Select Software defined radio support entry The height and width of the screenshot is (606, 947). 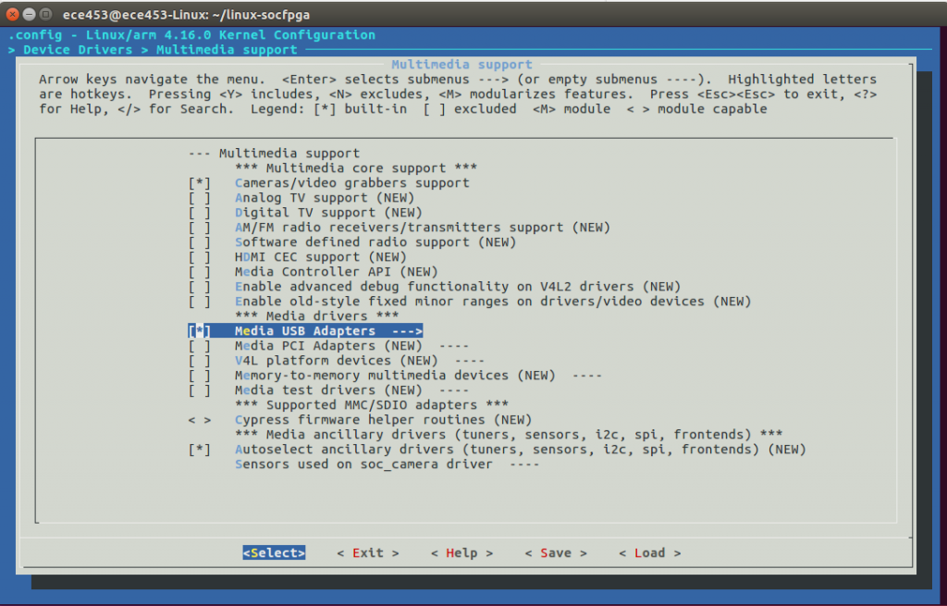tap(375, 242)
